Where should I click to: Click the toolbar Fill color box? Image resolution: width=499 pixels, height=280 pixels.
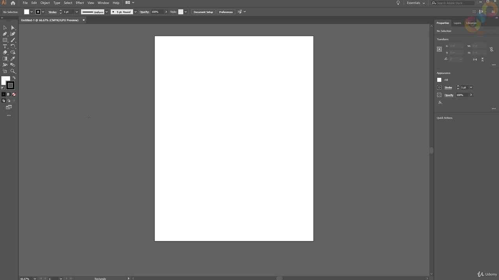tap(5, 80)
